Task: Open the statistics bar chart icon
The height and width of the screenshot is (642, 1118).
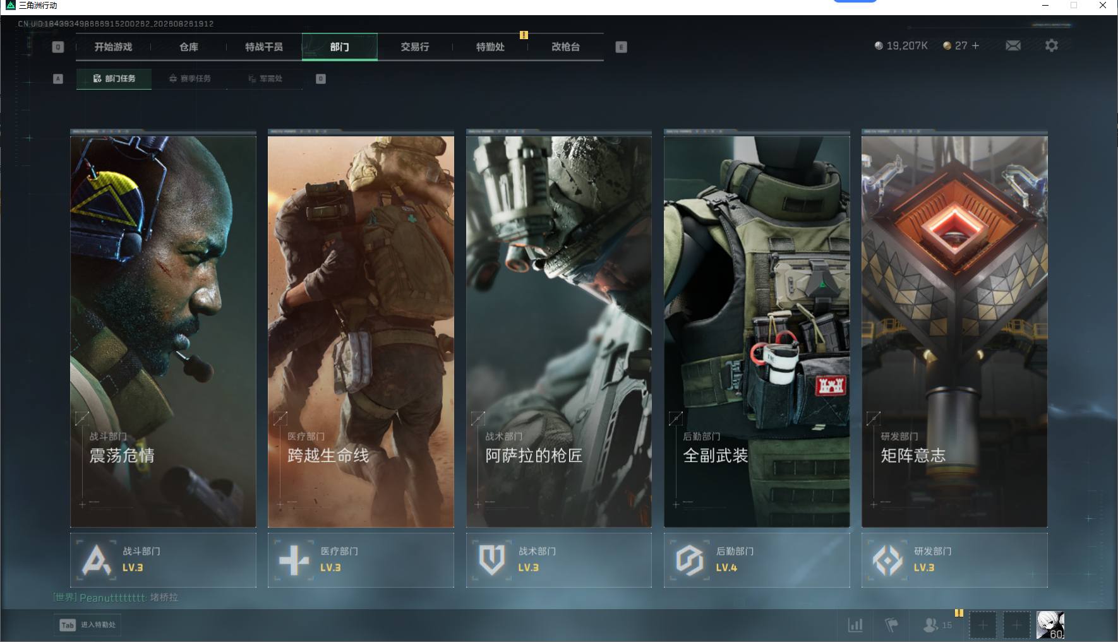Action: coord(855,625)
